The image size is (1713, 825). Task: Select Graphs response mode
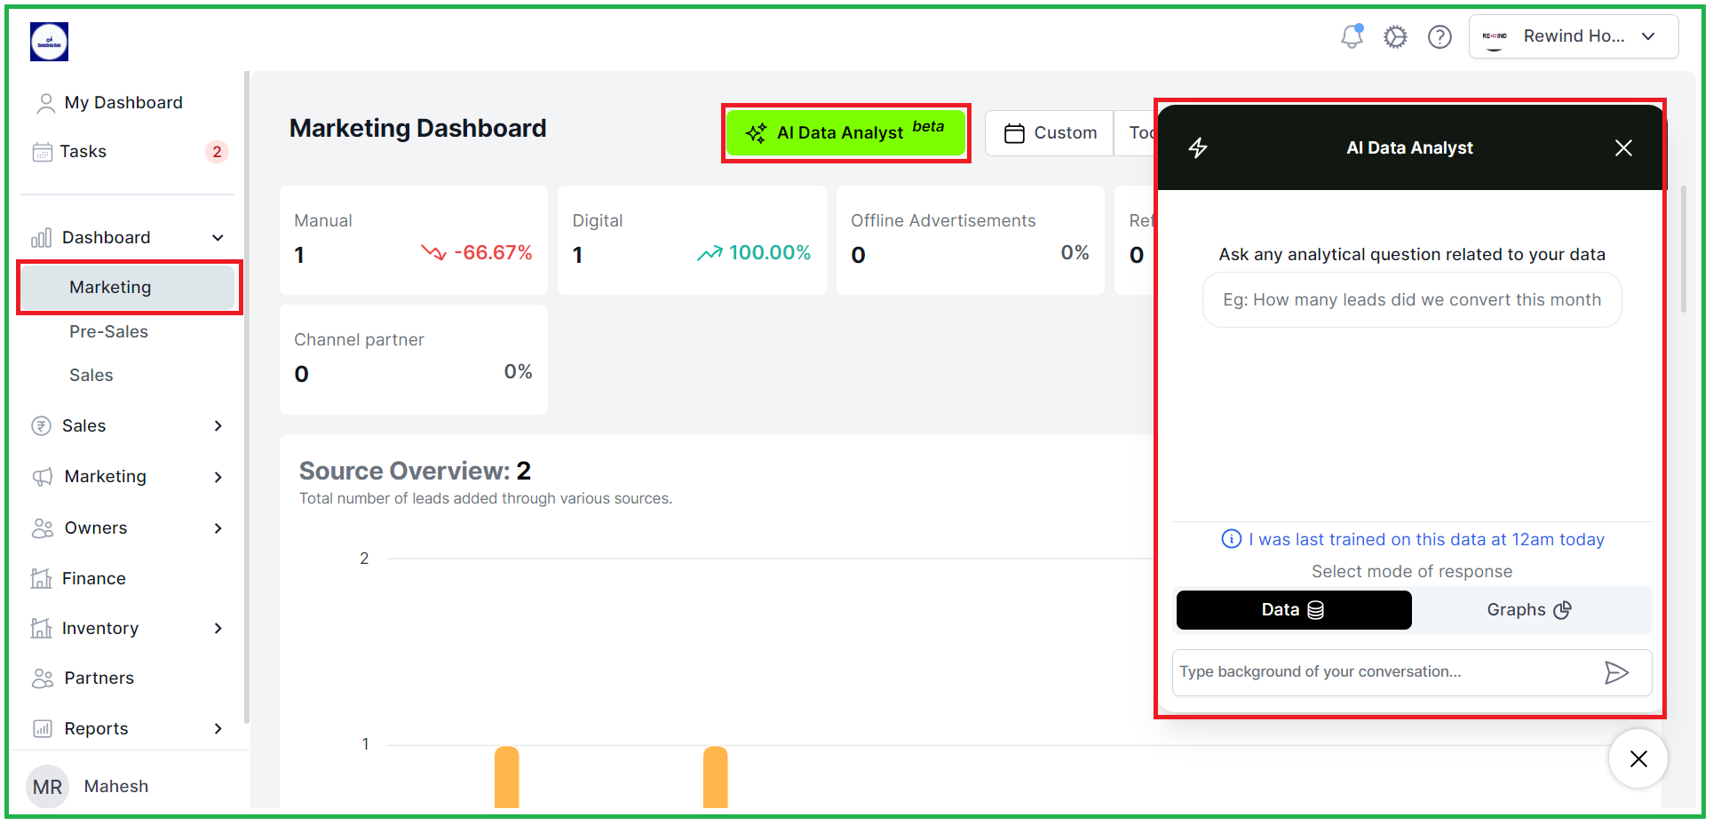pos(1530,610)
